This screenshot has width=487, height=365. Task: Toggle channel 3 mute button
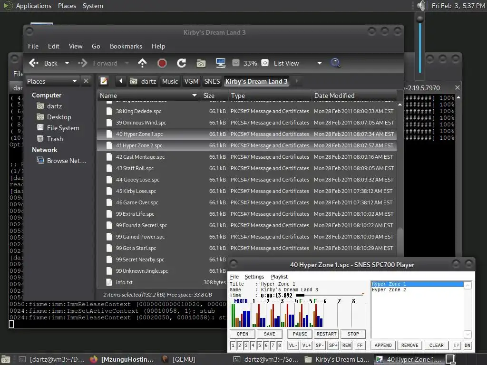click(x=246, y=345)
